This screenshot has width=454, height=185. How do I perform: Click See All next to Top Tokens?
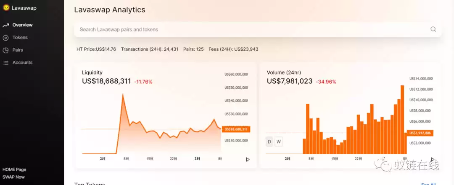[x=428, y=184]
